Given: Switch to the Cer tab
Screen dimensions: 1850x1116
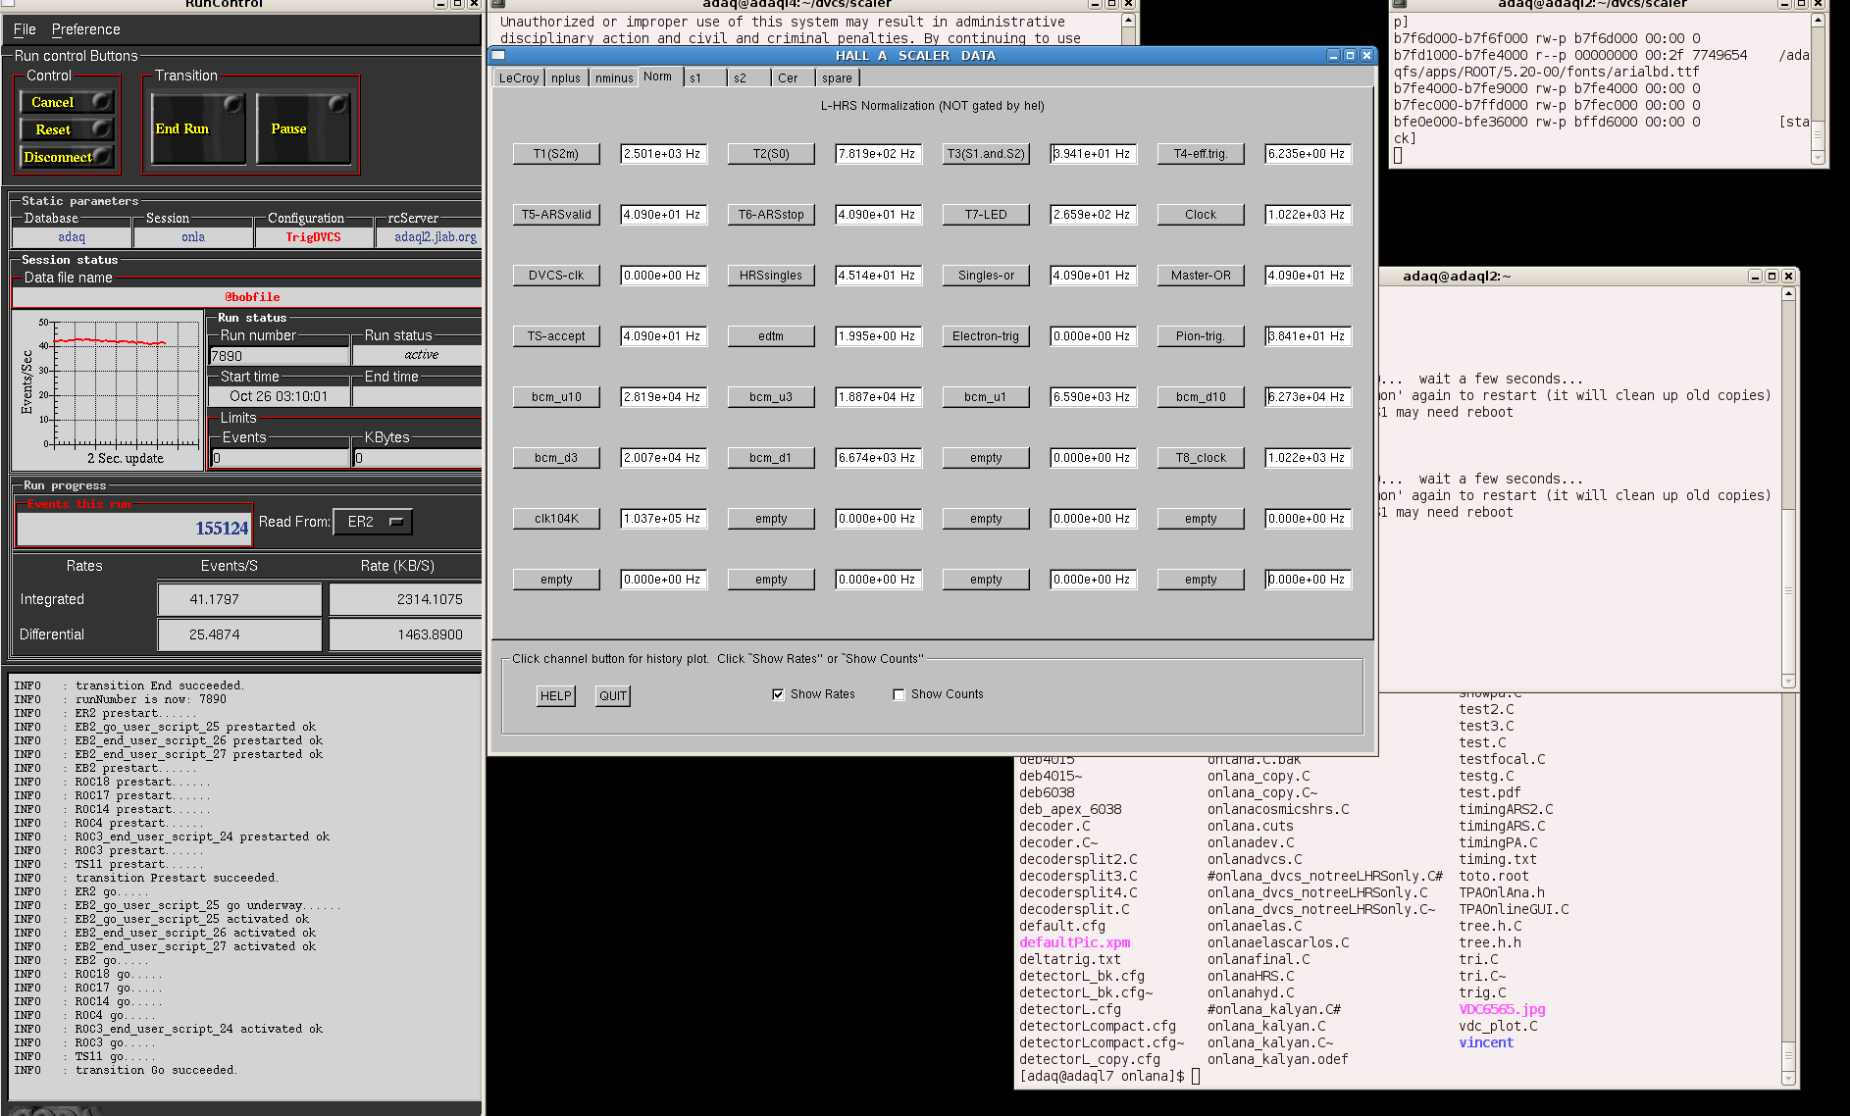Looking at the screenshot, I should 793,77.
